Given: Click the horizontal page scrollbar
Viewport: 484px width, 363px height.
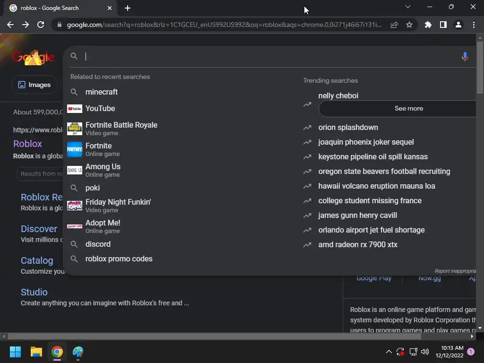Looking at the screenshot, I should click(215, 337).
